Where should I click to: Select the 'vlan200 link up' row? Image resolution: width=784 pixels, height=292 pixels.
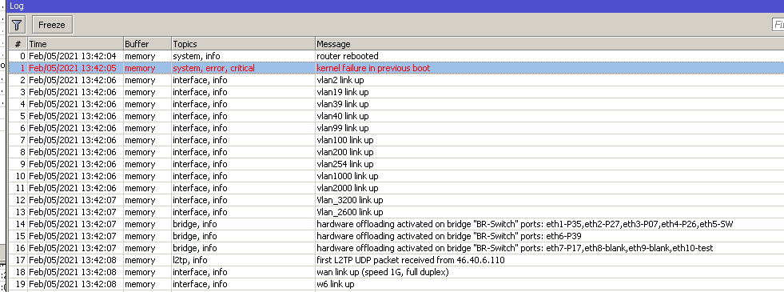[396, 152]
